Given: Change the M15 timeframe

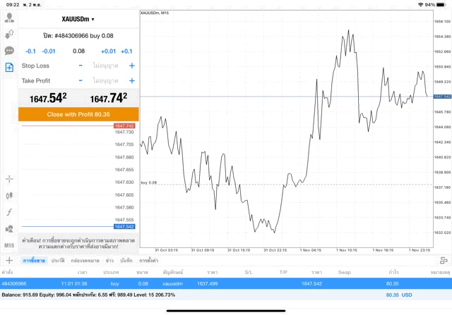Looking at the screenshot, I should (9, 245).
